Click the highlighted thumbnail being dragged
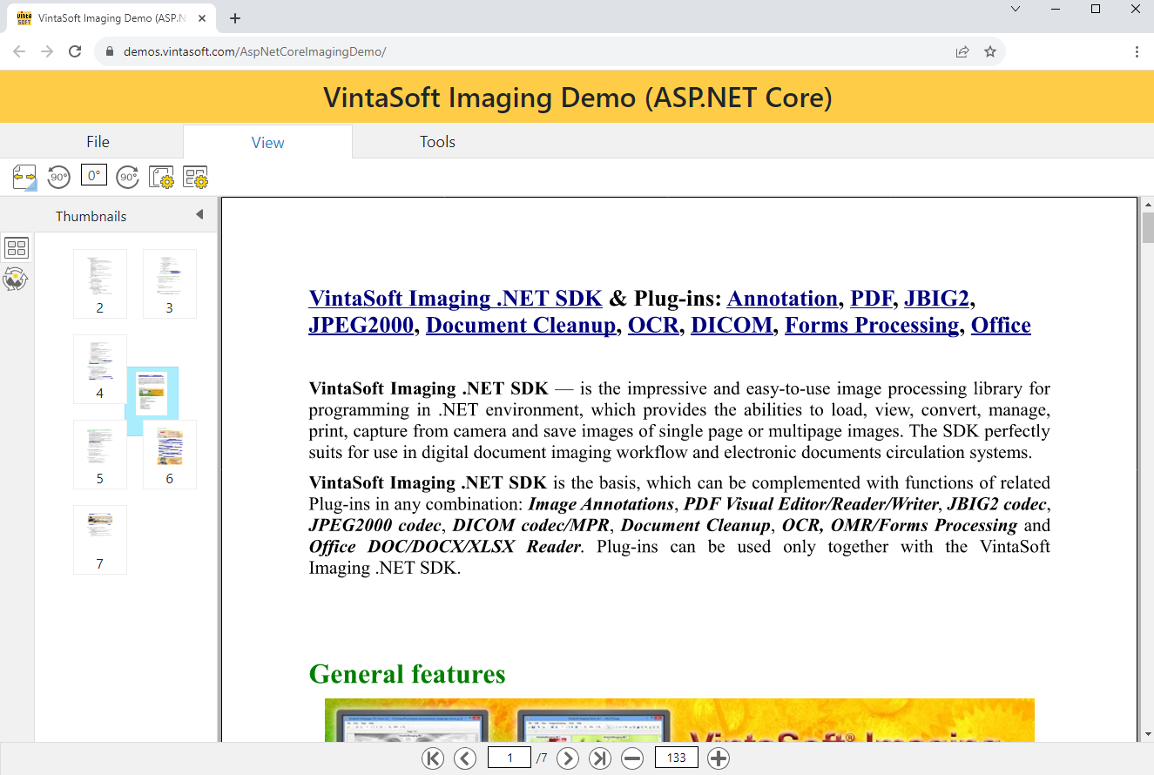 (x=152, y=394)
